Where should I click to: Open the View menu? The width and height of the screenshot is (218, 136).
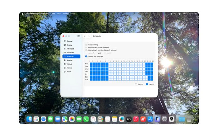[59, 14]
